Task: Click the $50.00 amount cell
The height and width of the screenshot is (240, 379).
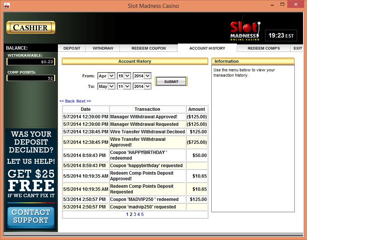Action: click(x=197, y=155)
